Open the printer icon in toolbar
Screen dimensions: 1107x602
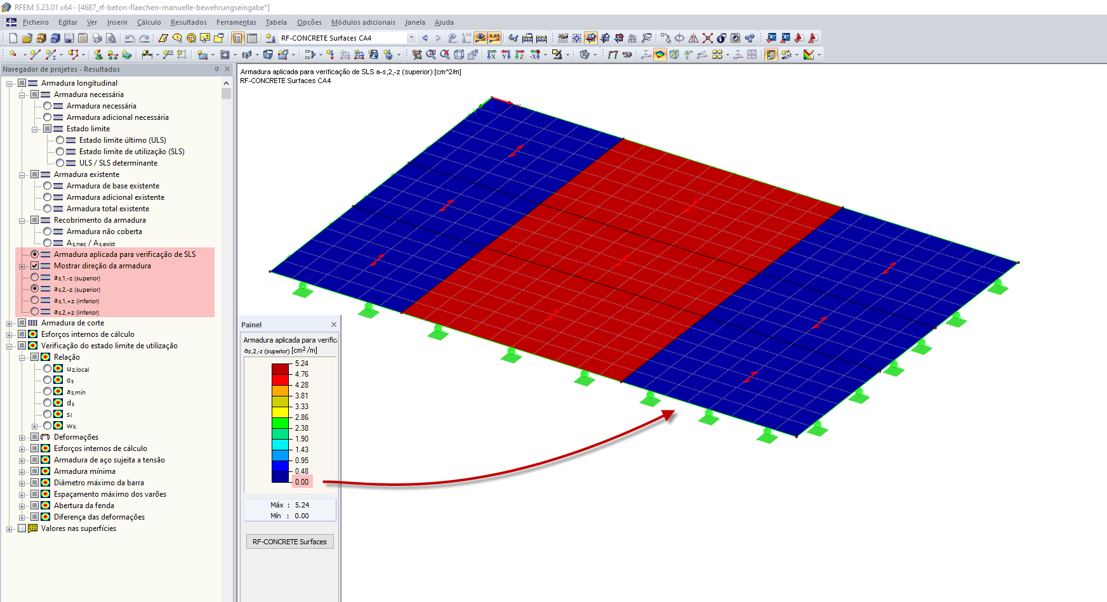coord(96,38)
